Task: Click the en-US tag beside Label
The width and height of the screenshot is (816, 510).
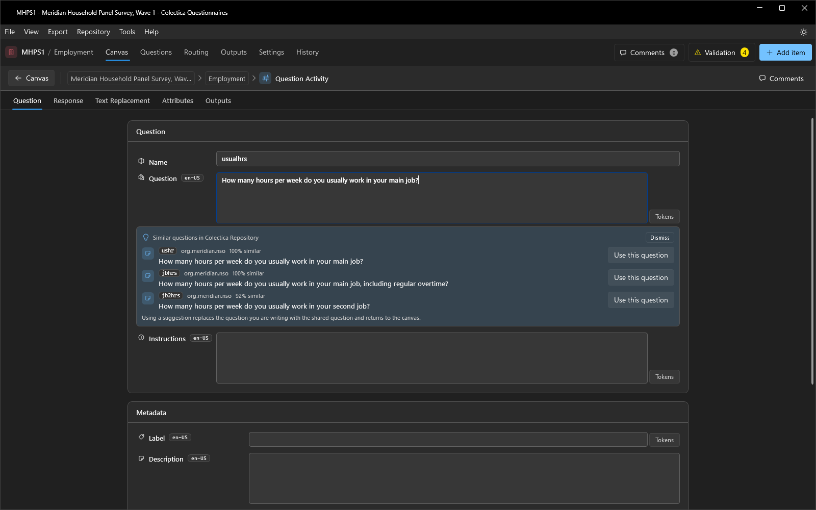Action: coord(180,438)
